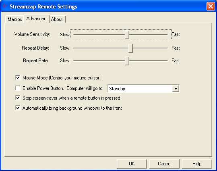Click the Repeat Delay slider handle
The height and width of the screenshot is (171, 217).
pyautogui.click(x=130, y=48)
